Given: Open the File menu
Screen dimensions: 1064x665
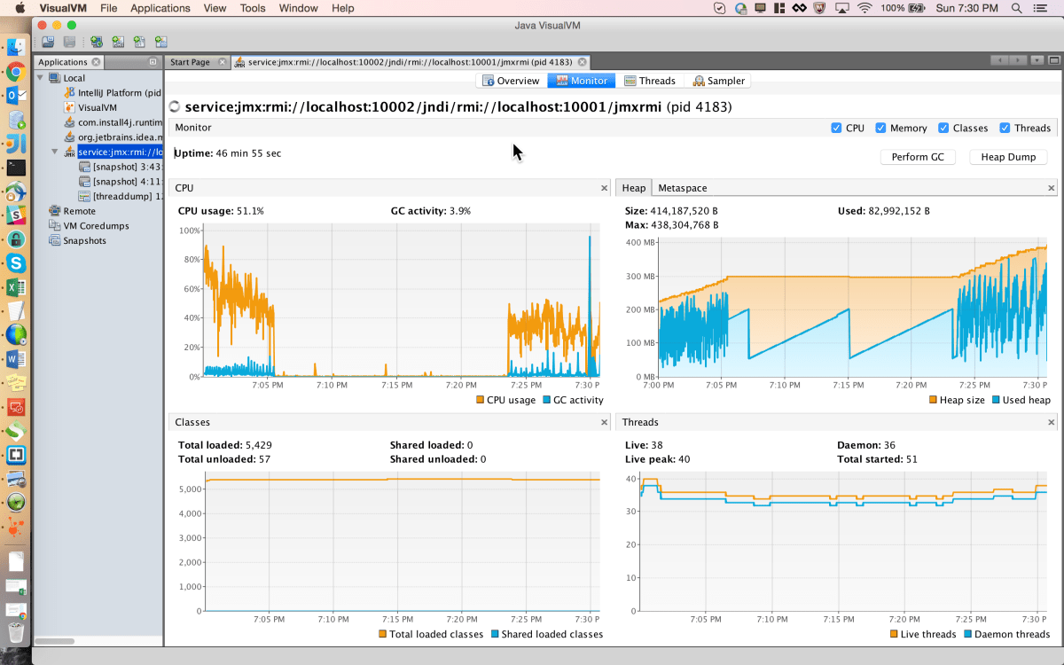Looking at the screenshot, I should (108, 8).
